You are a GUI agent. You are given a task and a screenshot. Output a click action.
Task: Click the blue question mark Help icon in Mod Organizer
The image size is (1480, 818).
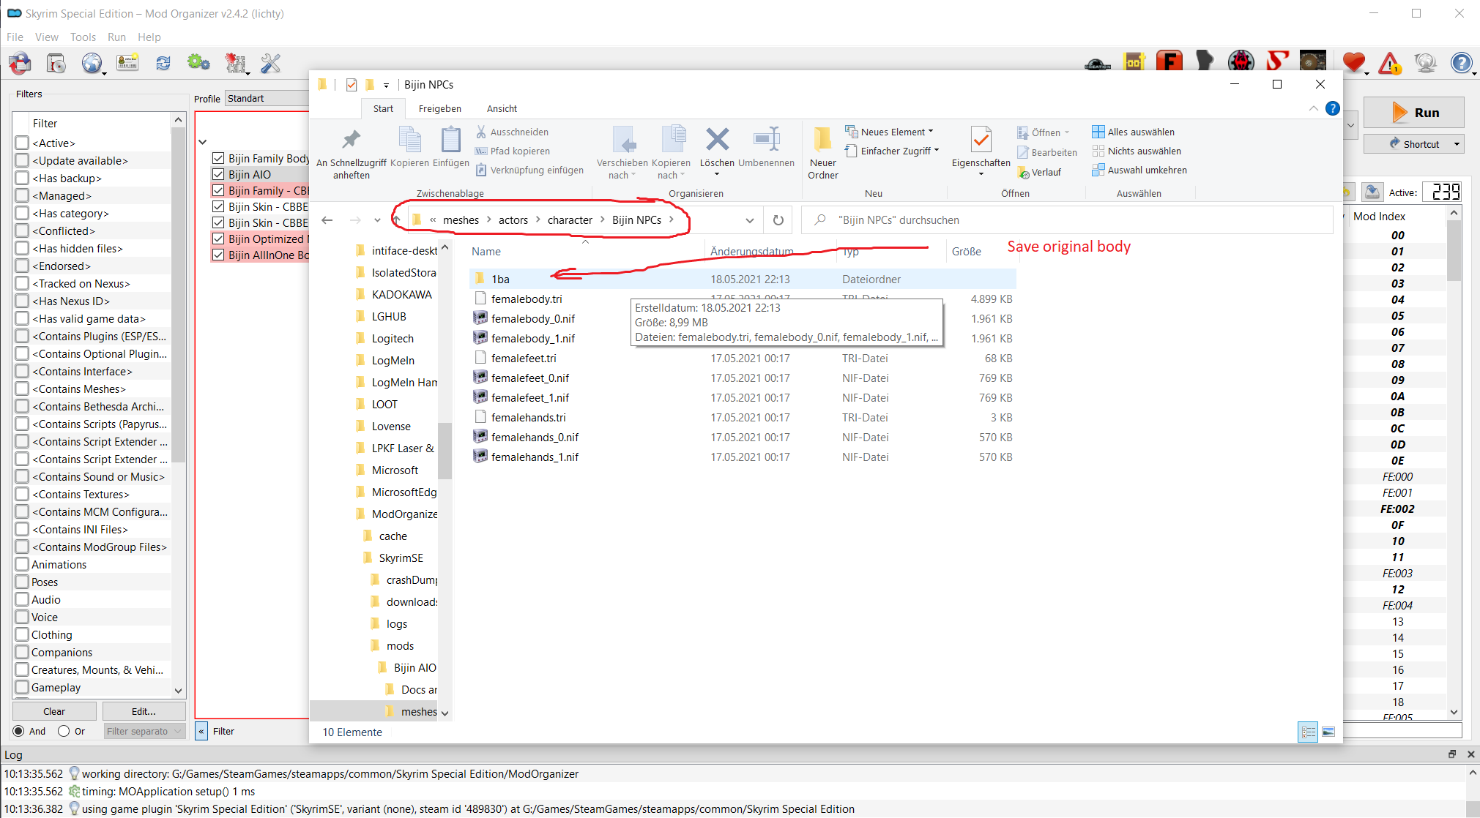(1462, 64)
